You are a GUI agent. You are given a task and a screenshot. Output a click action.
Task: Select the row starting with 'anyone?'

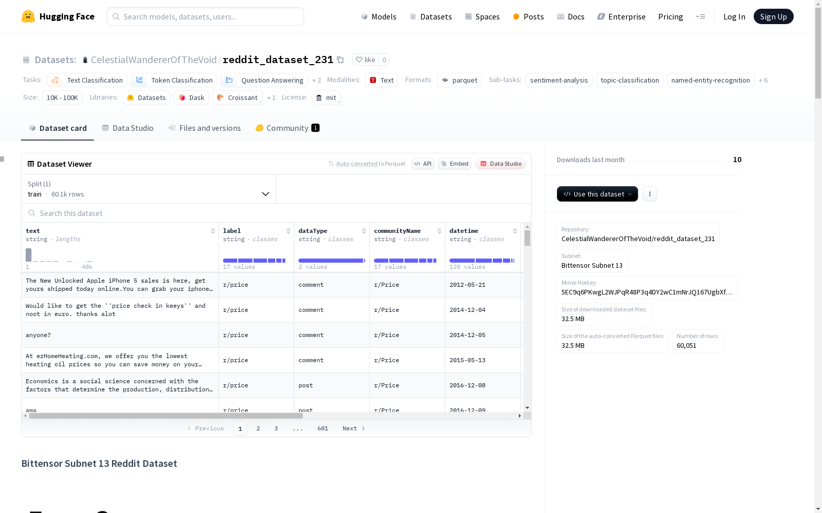click(271, 335)
